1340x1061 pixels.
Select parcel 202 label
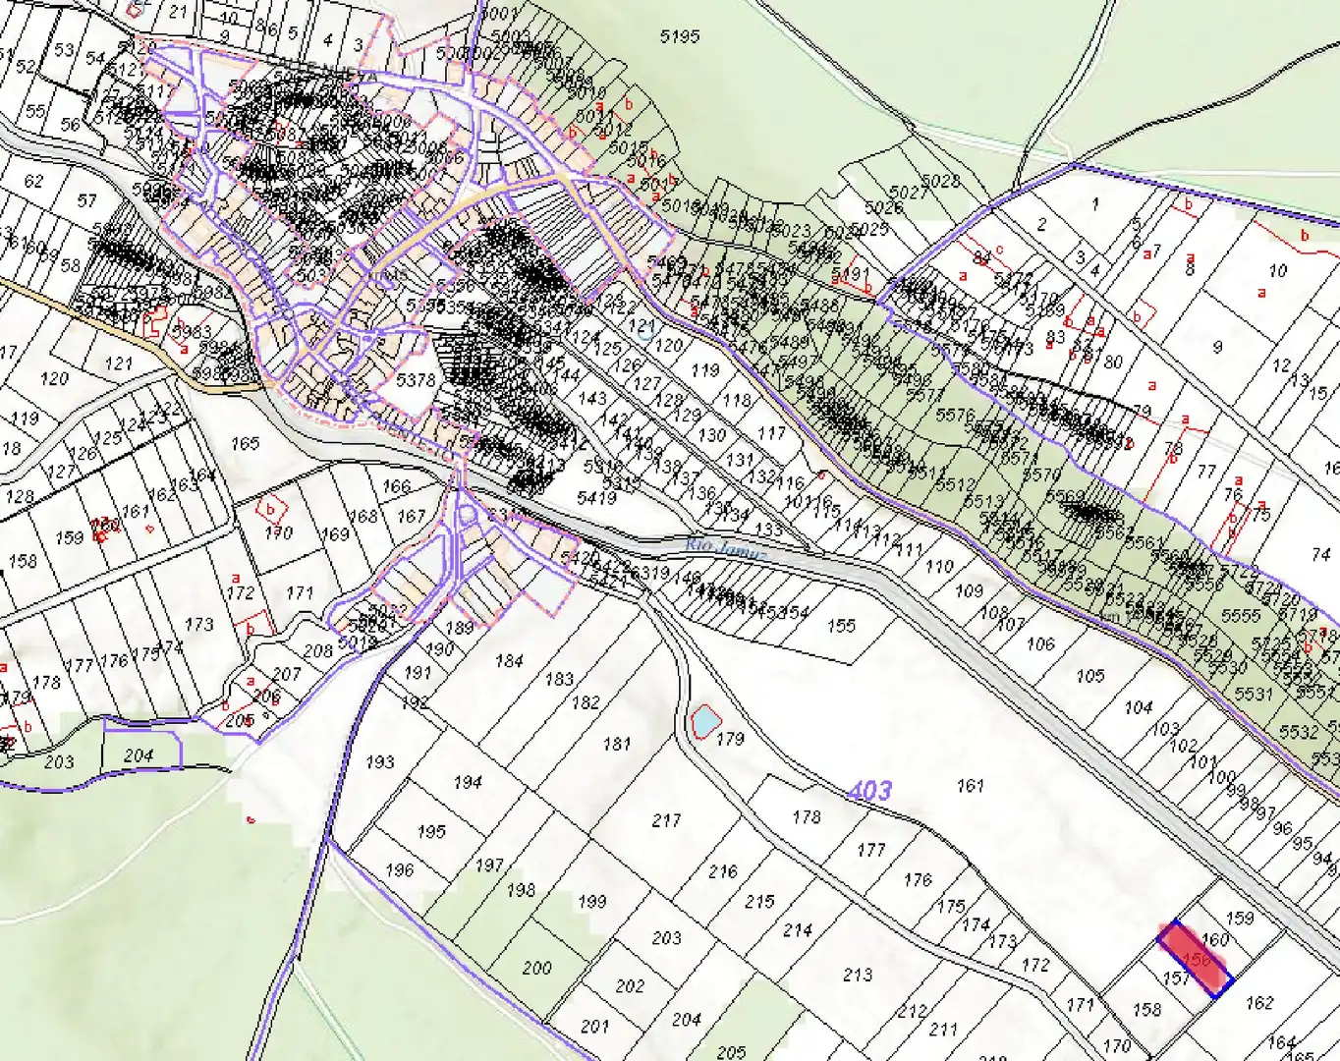click(630, 985)
